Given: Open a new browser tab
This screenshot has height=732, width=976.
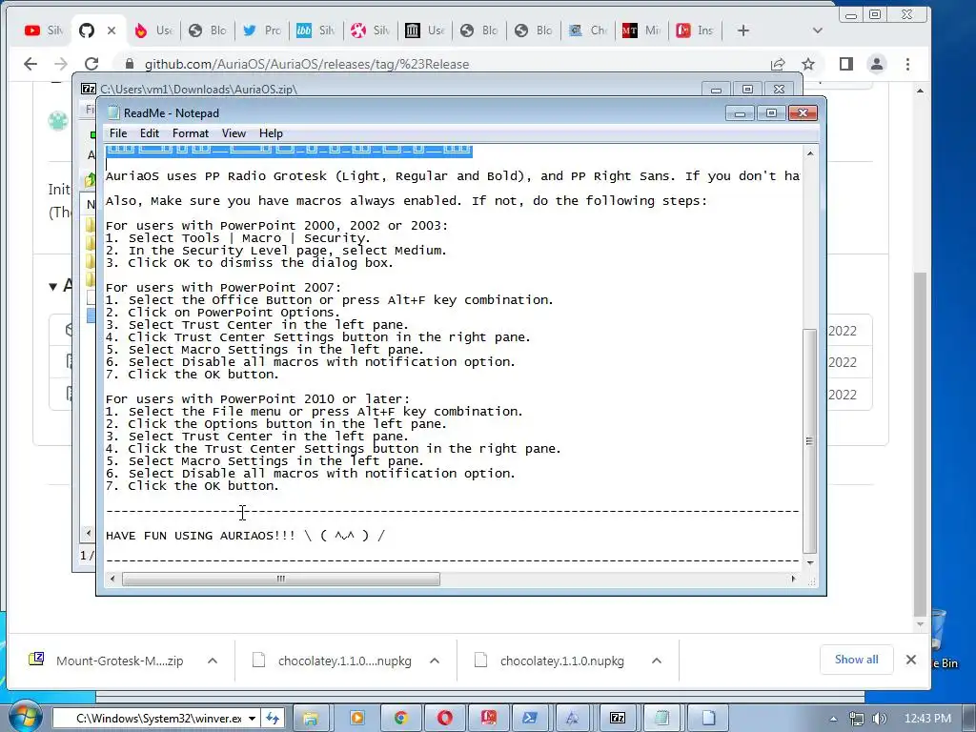Looking at the screenshot, I should point(743,30).
